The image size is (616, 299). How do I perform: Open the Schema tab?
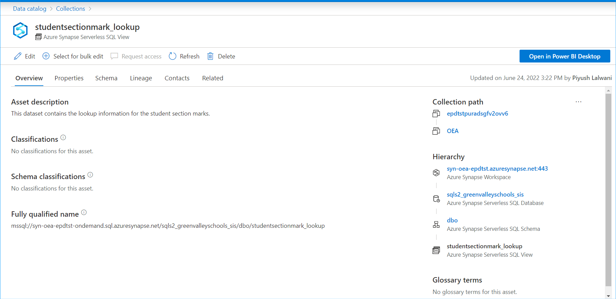click(x=106, y=78)
